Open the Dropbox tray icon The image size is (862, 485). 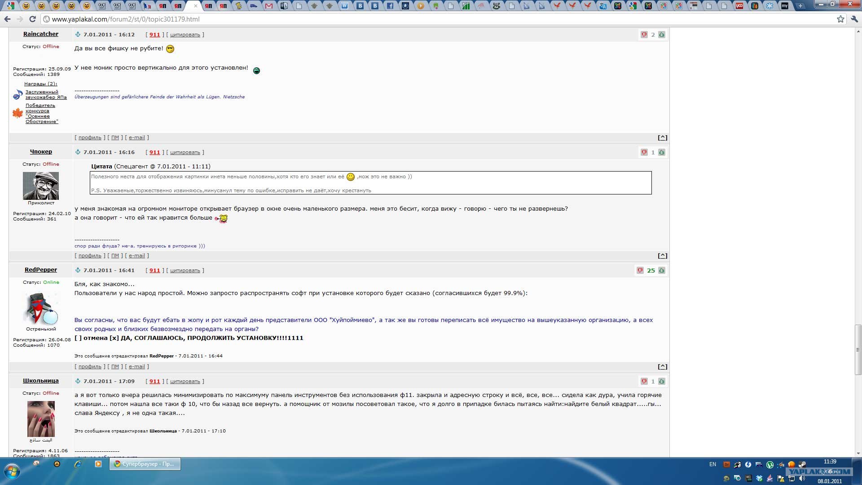pyautogui.click(x=759, y=479)
